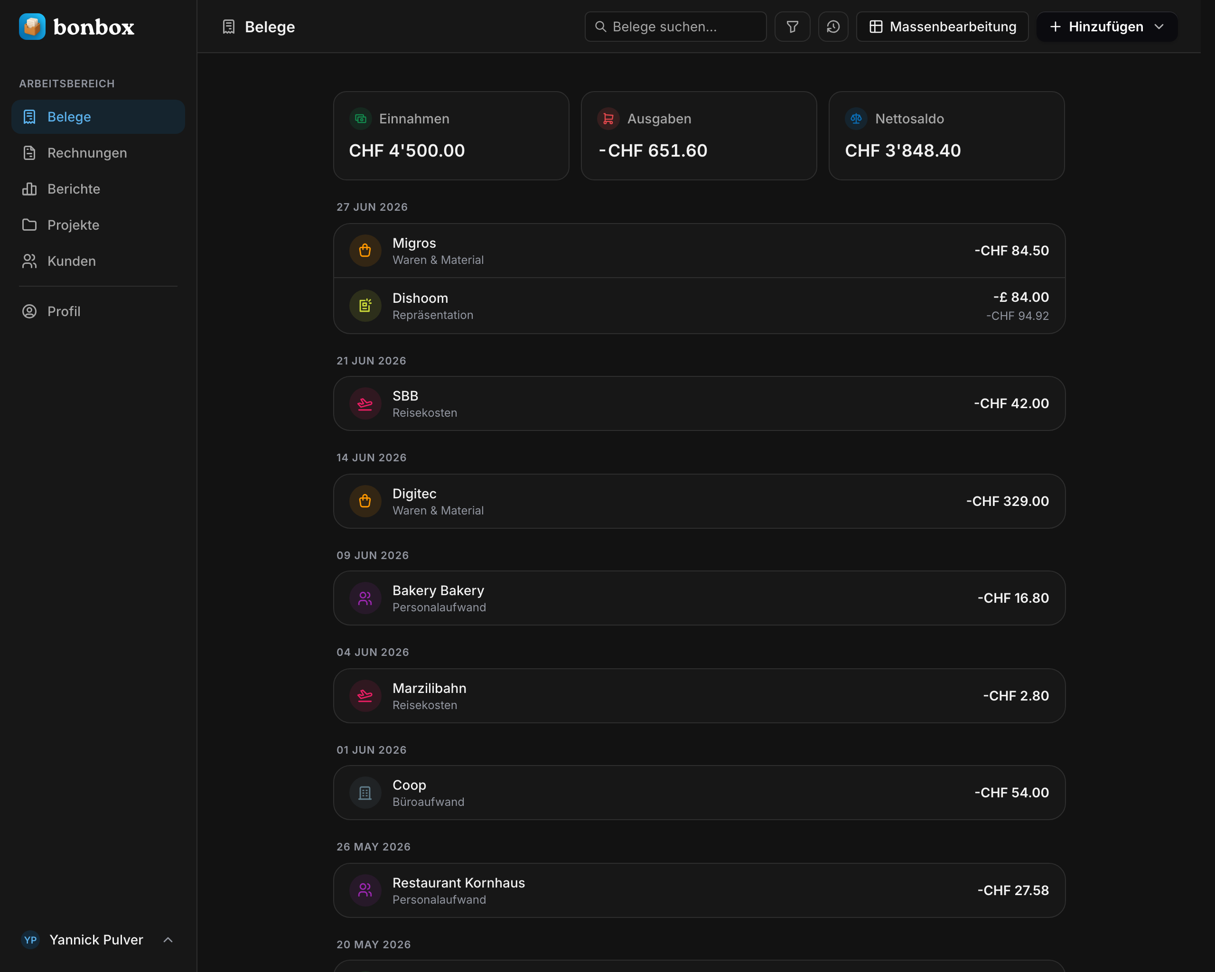
Task: Open the Coop receipt entry
Action: click(x=699, y=793)
